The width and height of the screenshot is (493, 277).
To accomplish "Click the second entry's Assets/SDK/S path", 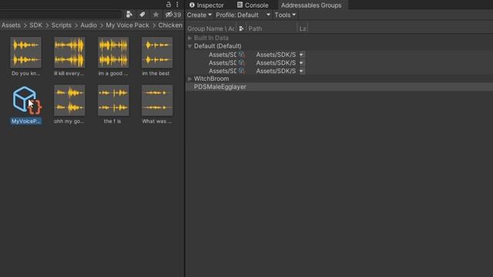I will [276, 63].
